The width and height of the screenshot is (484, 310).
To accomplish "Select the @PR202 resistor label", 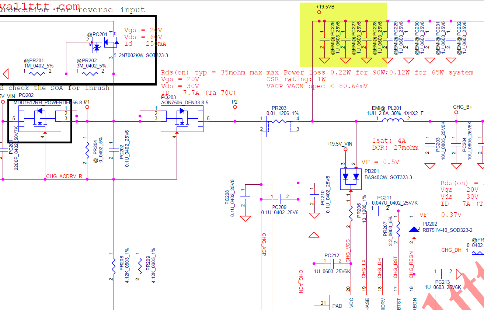I will click(87, 61).
